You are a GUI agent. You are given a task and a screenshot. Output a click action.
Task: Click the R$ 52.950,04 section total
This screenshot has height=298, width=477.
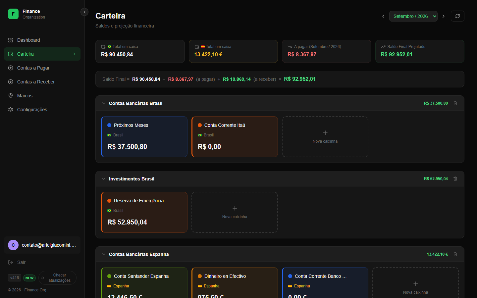point(436,179)
